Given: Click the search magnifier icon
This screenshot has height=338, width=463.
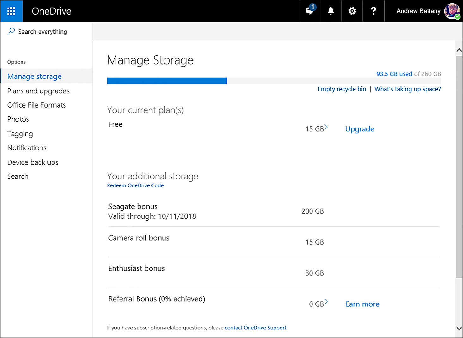Looking at the screenshot, I should 11,31.
